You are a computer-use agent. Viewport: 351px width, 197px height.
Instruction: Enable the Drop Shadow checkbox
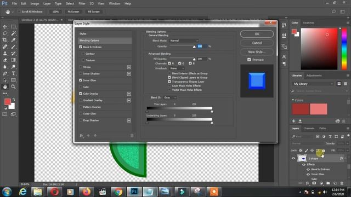[x=81, y=120]
